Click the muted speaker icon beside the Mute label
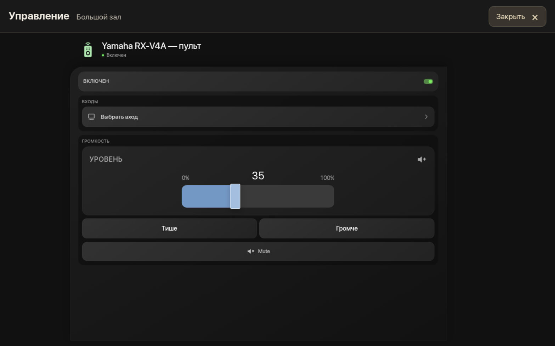The width and height of the screenshot is (555, 346). pos(251,251)
